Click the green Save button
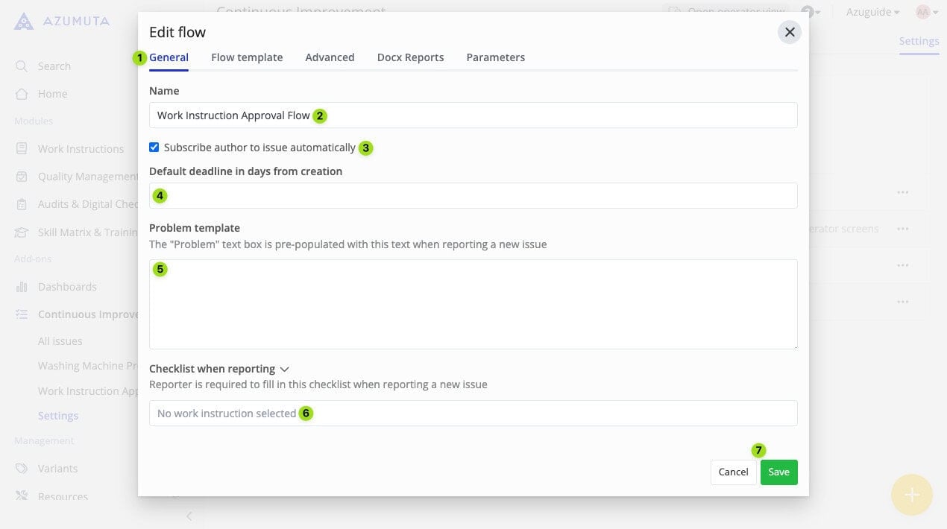Image resolution: width=947 pixels, height=529 pixels. pyautogui.click(x=778, y=472)
